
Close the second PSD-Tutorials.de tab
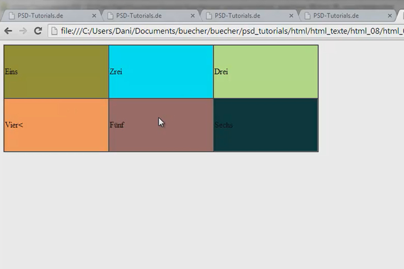[x=193, y=15]
